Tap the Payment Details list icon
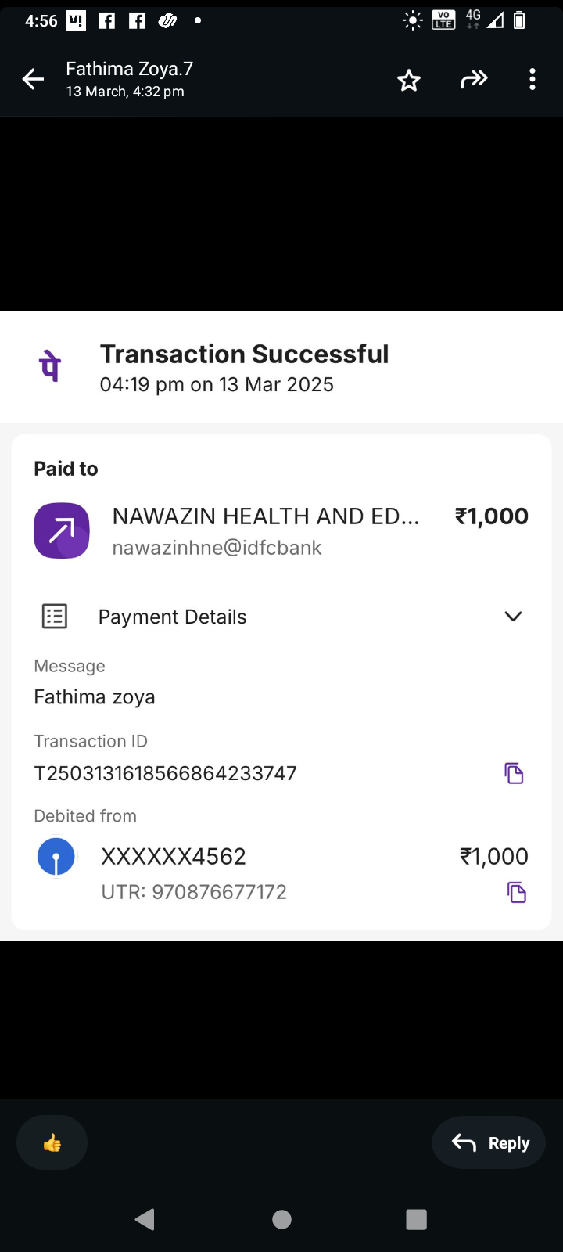 point(55,617)
